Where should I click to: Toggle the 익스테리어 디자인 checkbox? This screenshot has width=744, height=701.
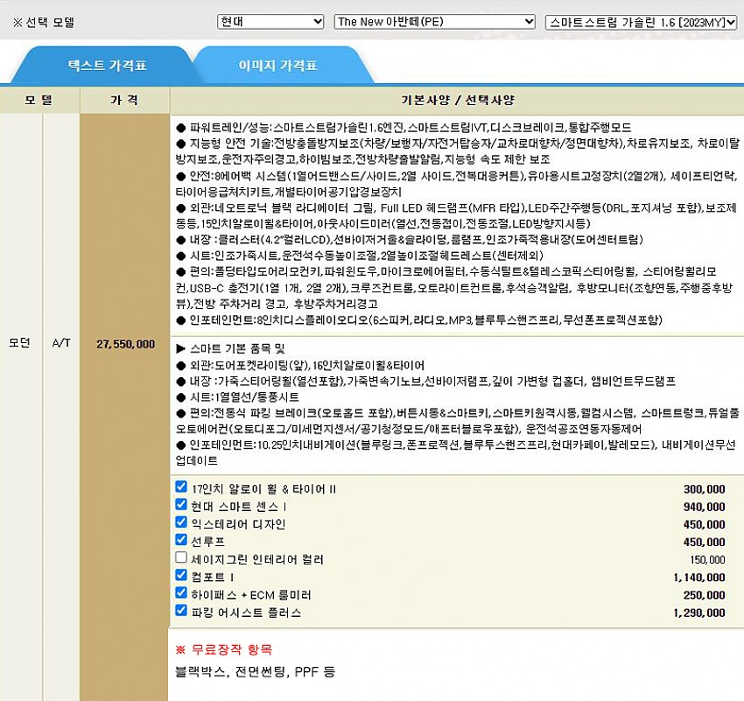click(x=181, y=522)
